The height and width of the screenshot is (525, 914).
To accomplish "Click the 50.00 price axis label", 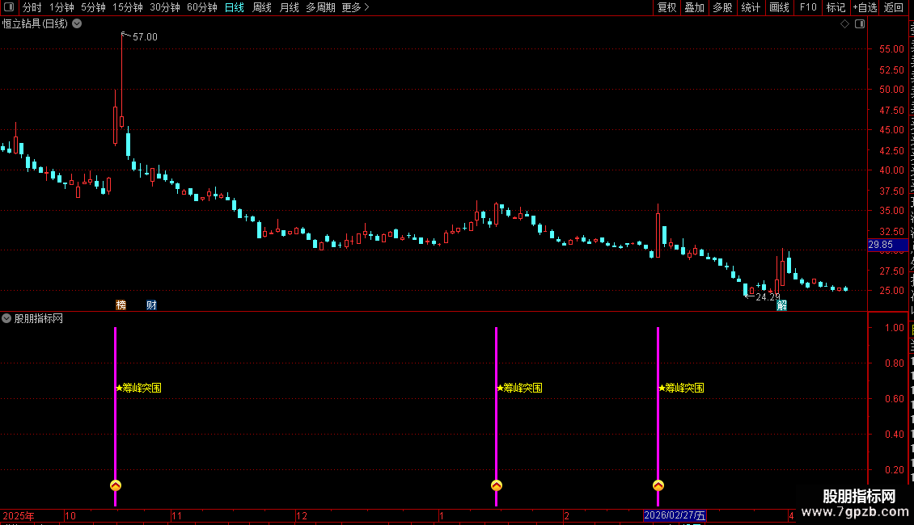I will [x=892, y=90].
